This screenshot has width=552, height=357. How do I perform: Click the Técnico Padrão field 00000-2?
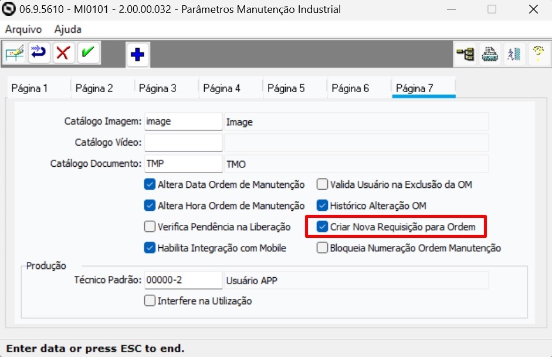[184, 280]
